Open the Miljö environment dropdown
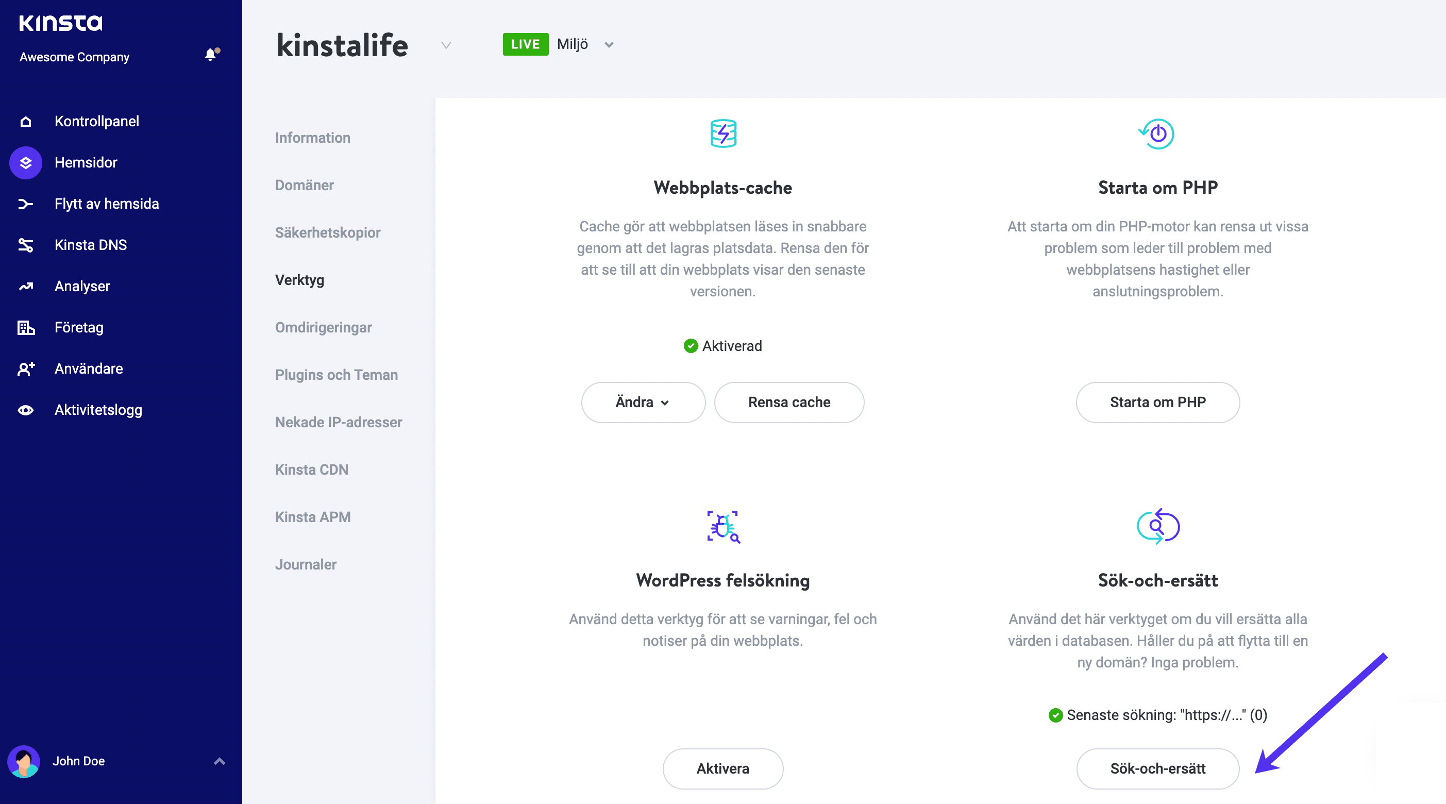The image size is (1446, 804). [x=585, y=44]
